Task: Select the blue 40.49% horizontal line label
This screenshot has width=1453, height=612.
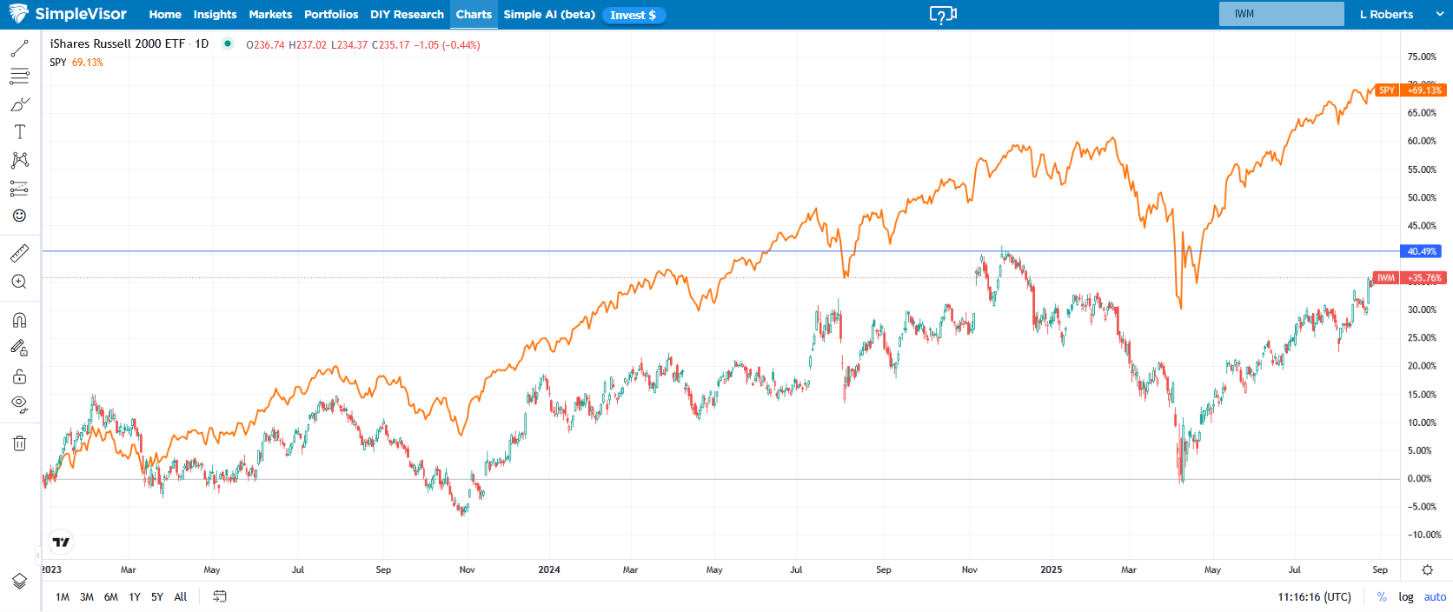Action: [1422, 251]
